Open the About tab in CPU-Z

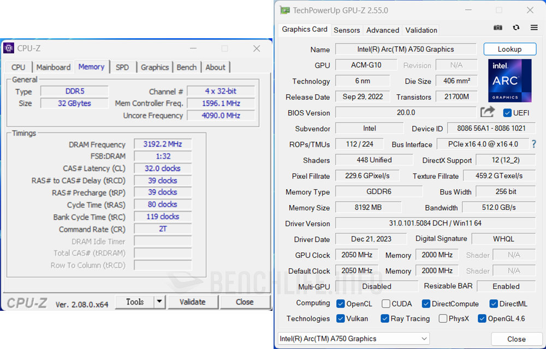coord(216,67)
